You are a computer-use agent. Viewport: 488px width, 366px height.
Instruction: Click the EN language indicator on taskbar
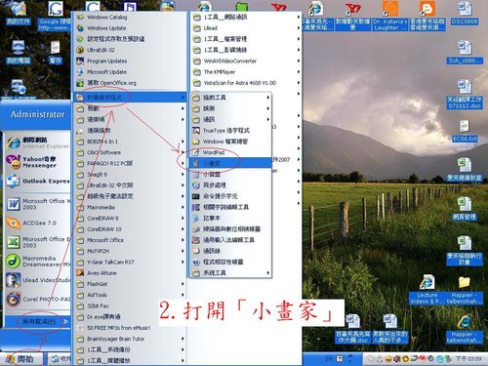(x=329, y=359)
